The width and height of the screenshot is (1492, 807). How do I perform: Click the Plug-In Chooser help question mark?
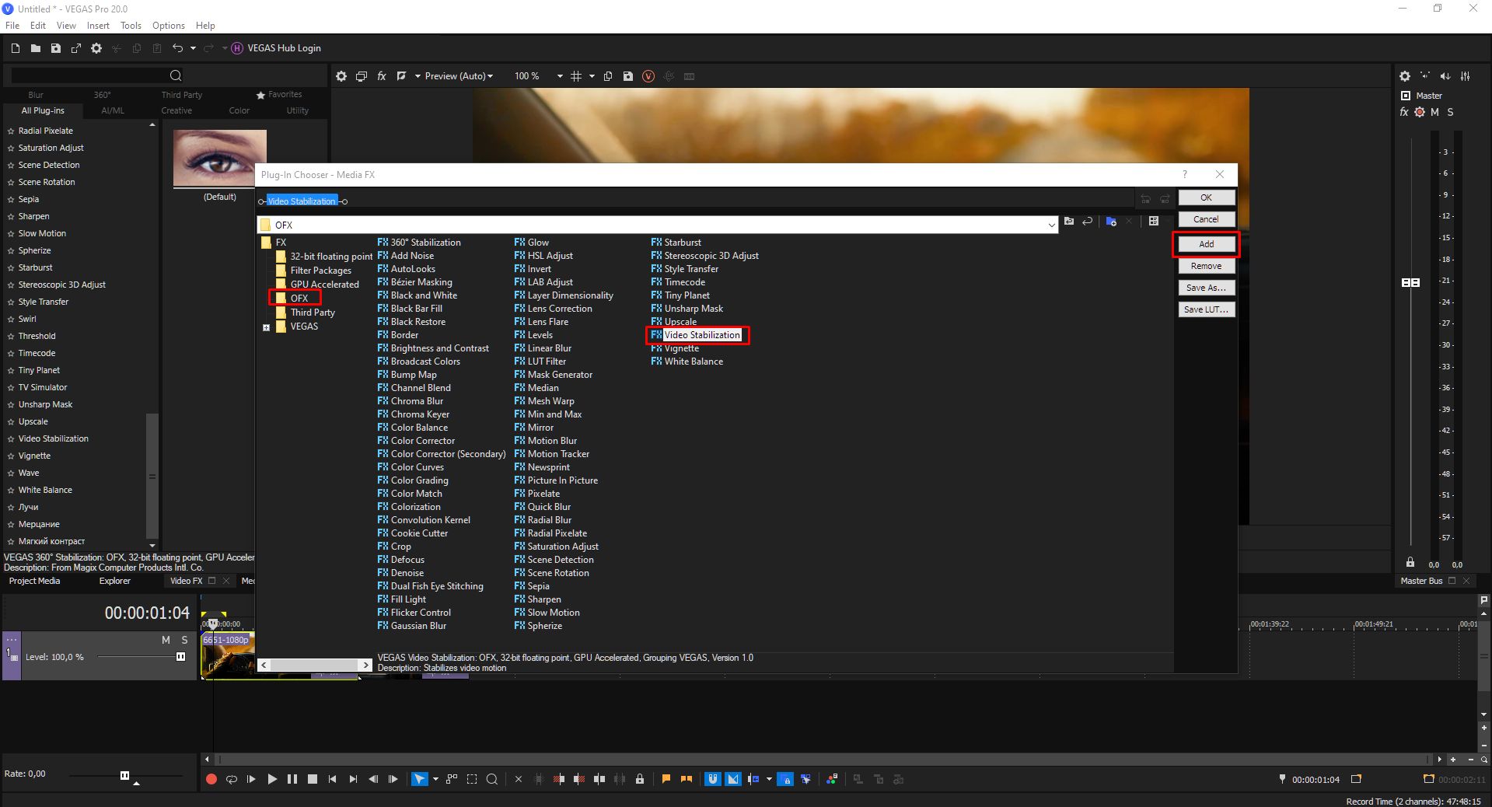click(x=1185, y=174)
